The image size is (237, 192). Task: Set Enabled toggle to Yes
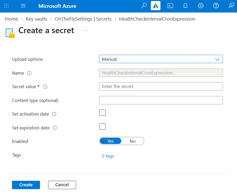pos(111,141)
